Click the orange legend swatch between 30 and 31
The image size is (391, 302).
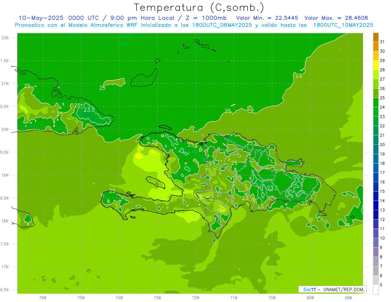[x=376, y=46]
